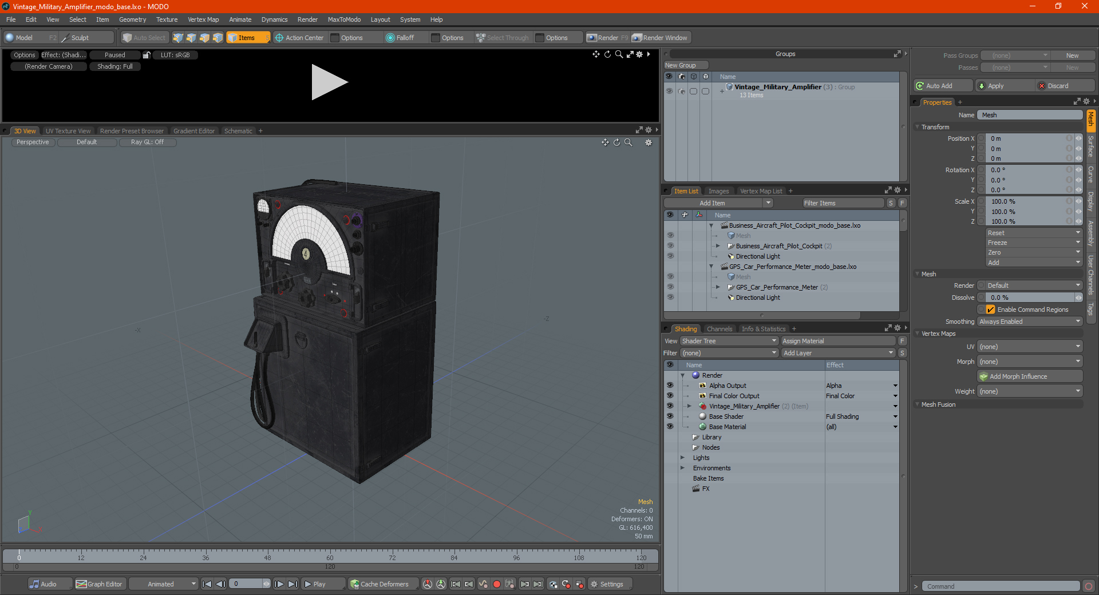
Task: Expand Environments in Shader Tree
Action: click(x=682, y=468)
